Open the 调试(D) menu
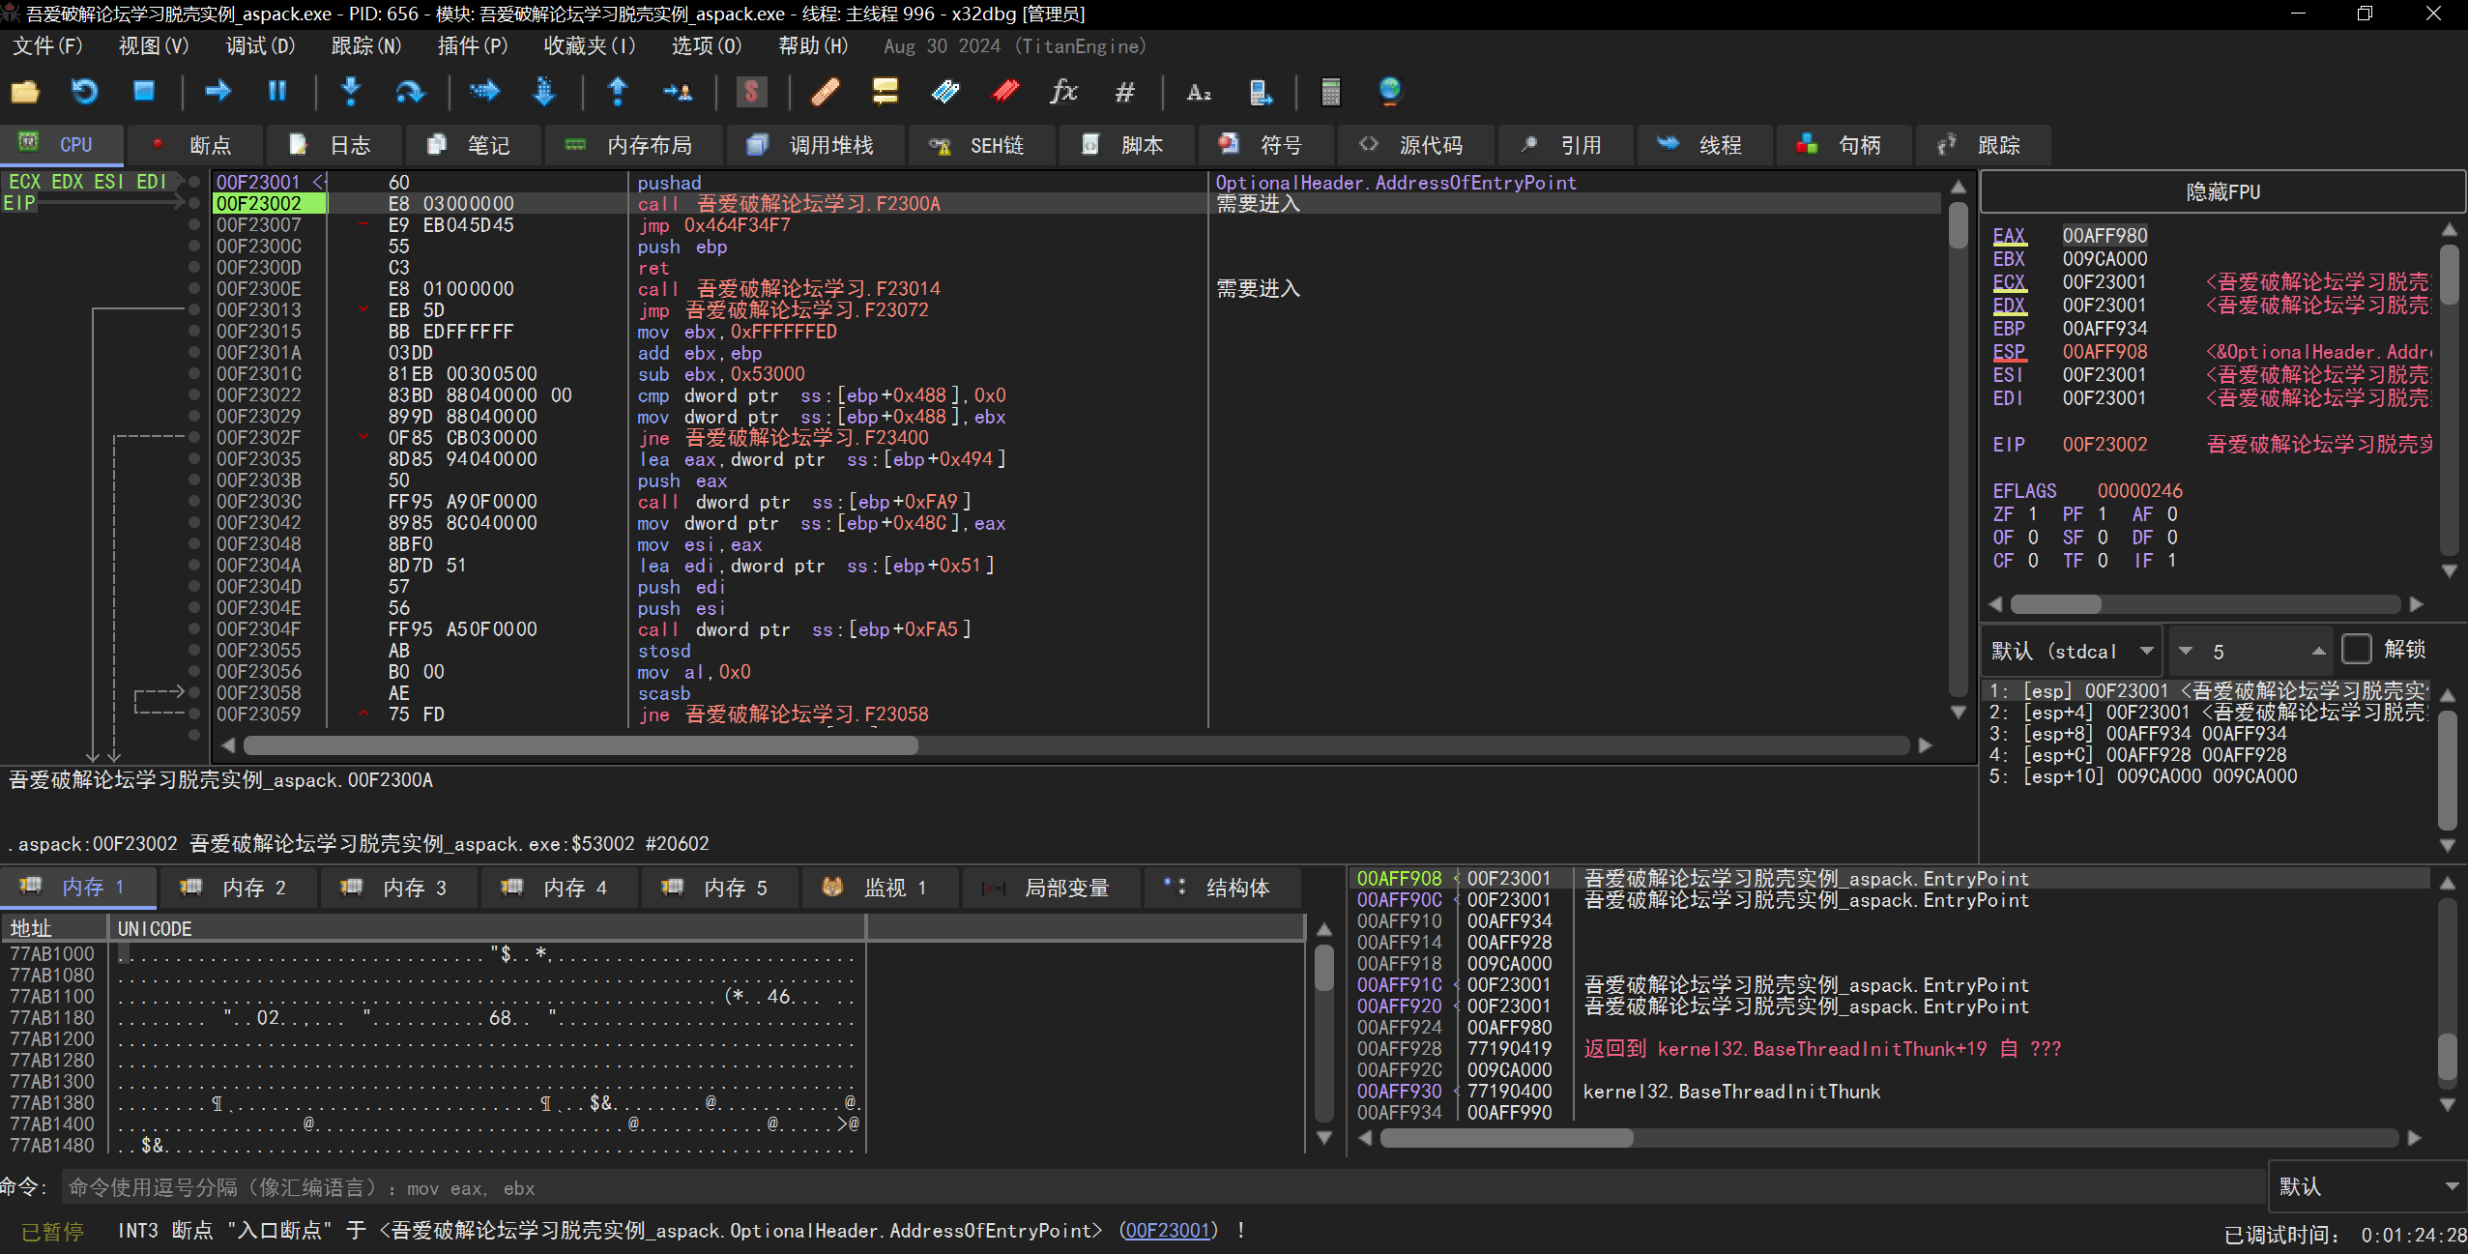This screenshot has height=1254, width=2468. coord(259,46)
